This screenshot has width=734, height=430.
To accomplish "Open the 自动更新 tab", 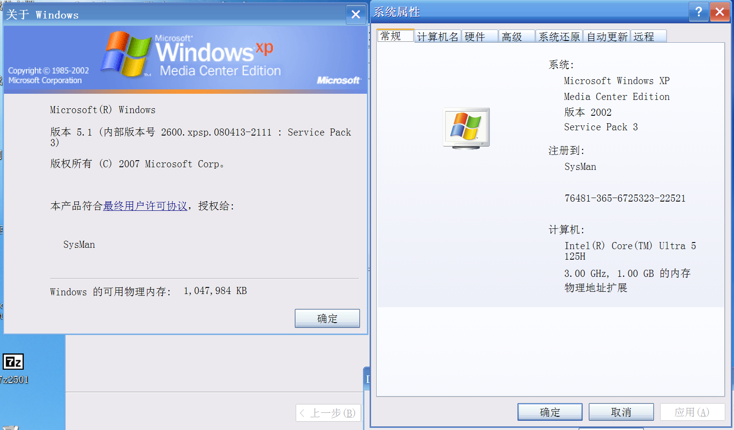I will tap(607, 37).
